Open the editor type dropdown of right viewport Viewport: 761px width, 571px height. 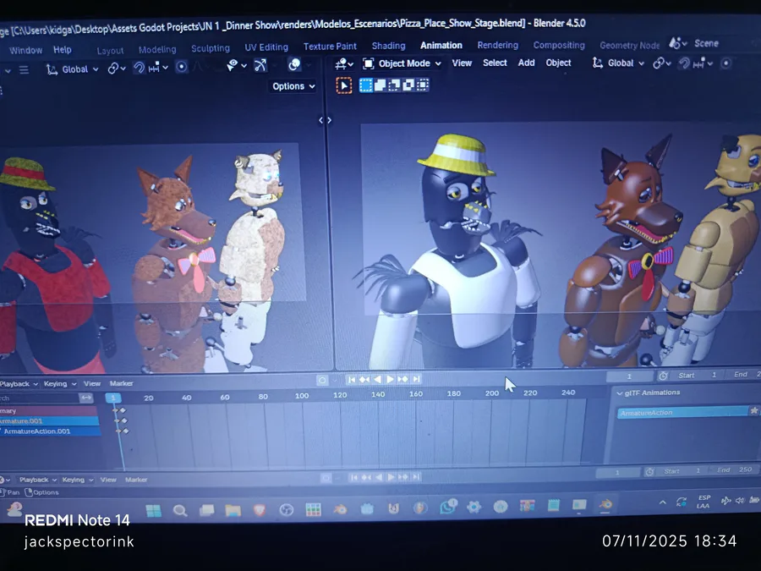tap(344, 63)
